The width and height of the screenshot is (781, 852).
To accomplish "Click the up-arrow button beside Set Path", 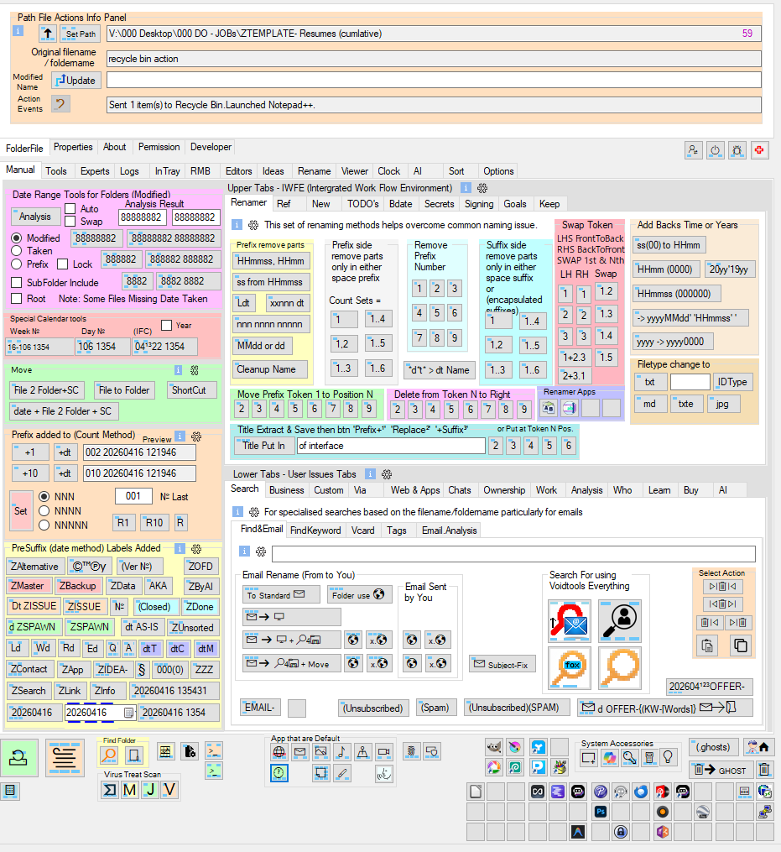I will pos(48,34).
